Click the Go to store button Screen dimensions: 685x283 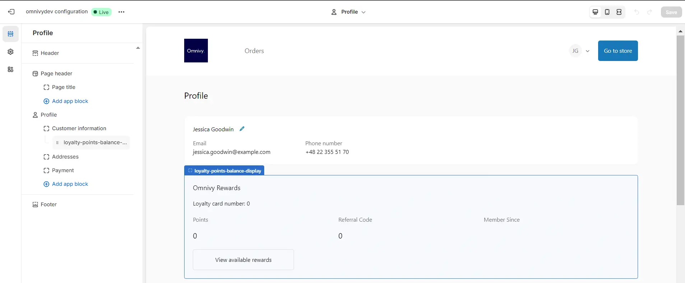pyautogui.click(x=618, y=51)
